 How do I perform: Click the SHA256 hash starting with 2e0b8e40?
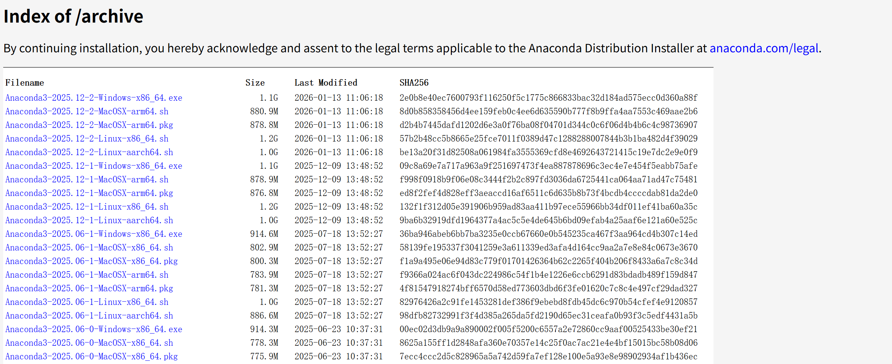click(549, 98)
